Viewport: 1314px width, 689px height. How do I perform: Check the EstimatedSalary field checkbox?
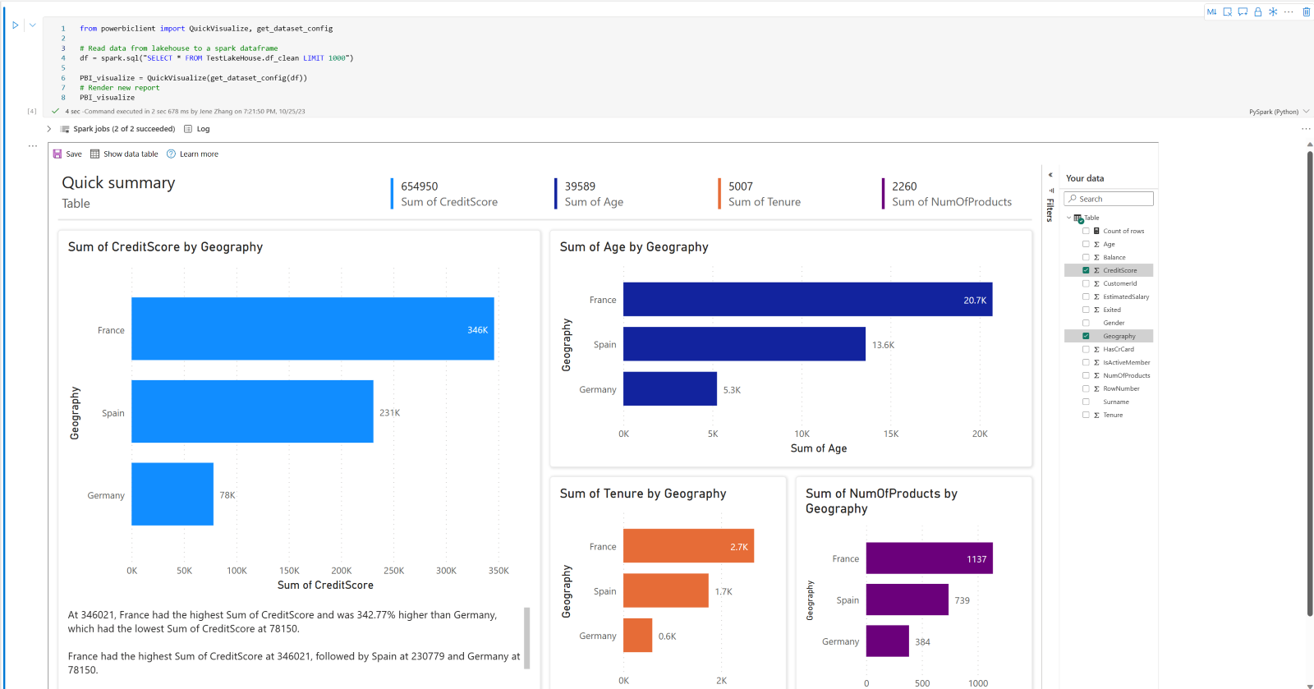(x=1086, y=296)
